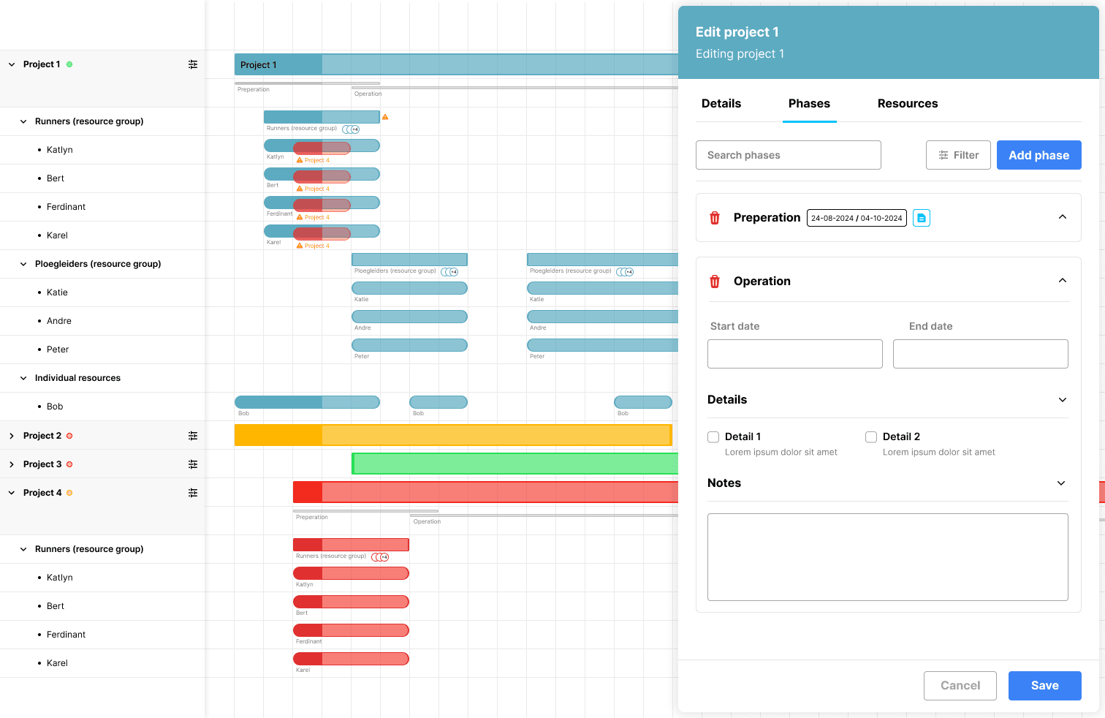The height and width of the screenshot is (718, 1105).
Task: Click the Add phase button
Action: point(1038,155)
